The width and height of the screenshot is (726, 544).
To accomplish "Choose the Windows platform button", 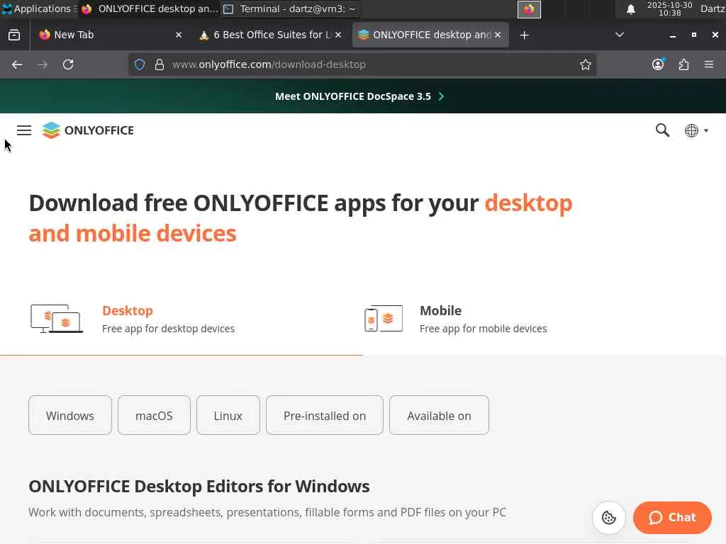I will click(x=70, y=415).
